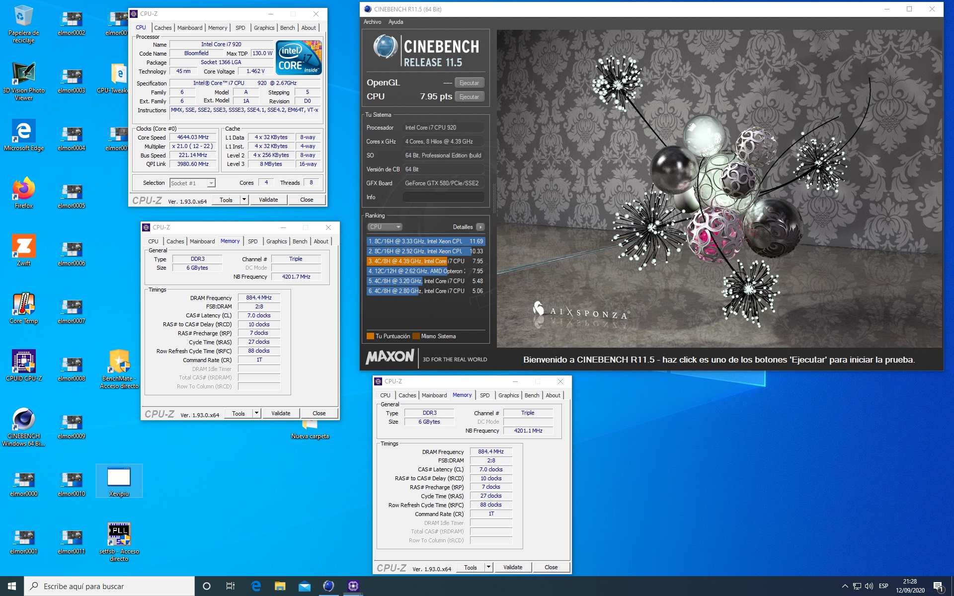The image size is (954, 596).
Task: Open the Papelera de reciclaje desktop icon
Action: [23, 24]
